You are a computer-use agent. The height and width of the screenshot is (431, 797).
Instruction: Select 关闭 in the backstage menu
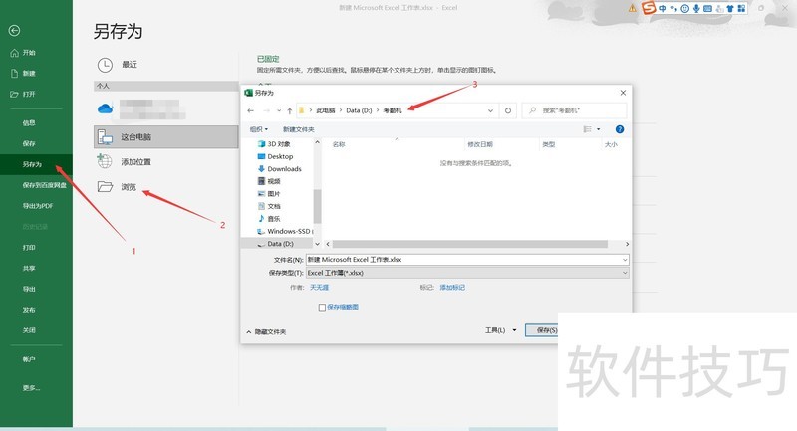[29, 330]
